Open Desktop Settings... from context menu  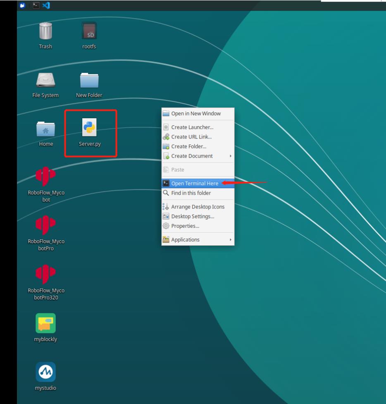[198, 216]
